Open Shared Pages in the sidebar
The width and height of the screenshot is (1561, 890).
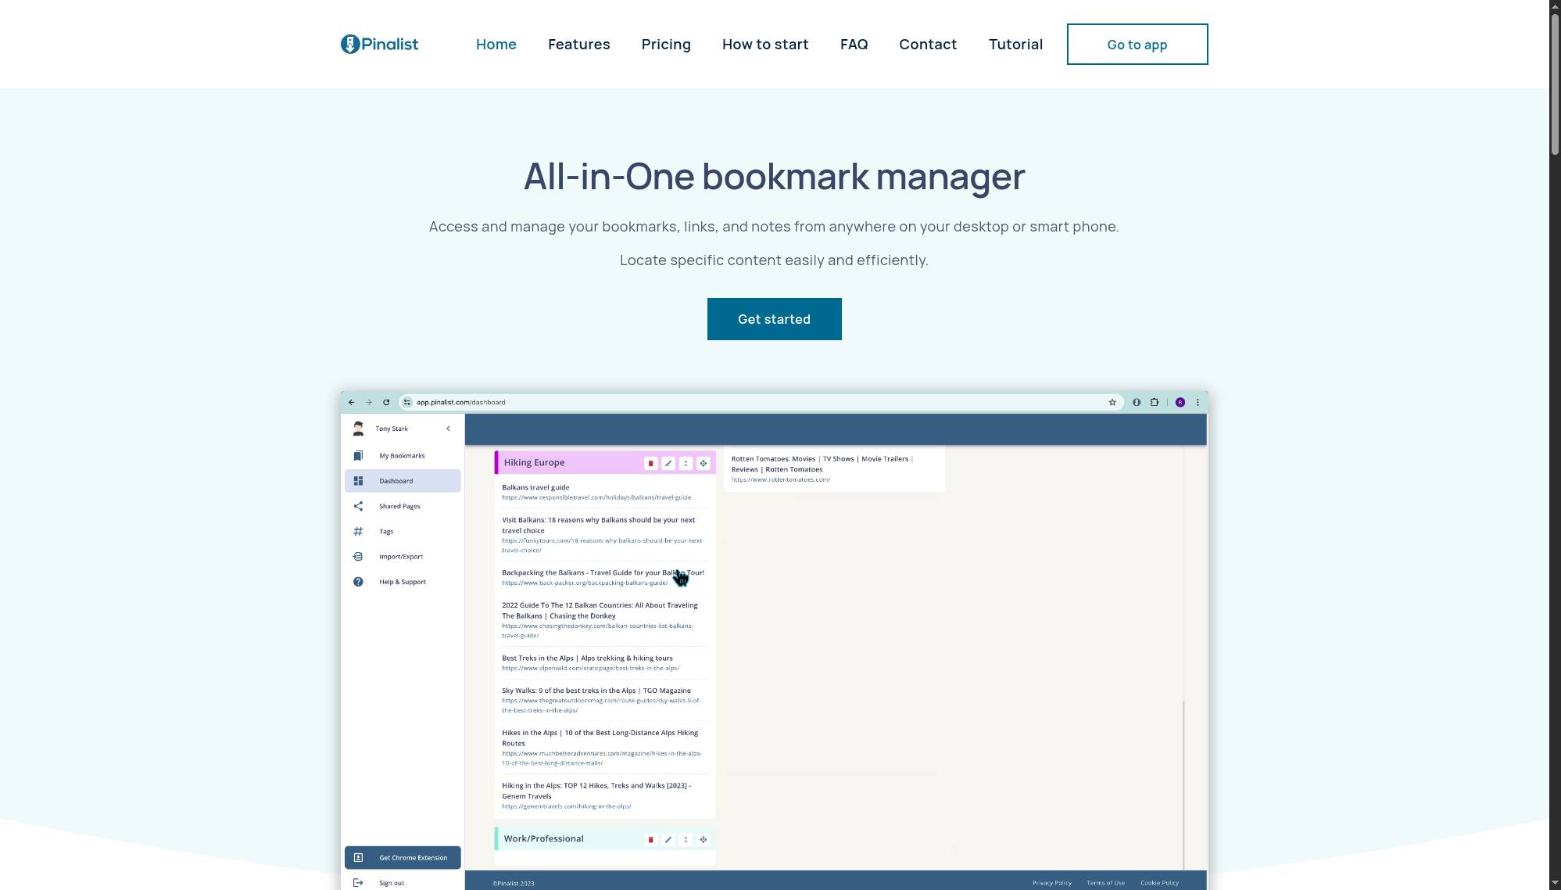tap(399, 506)
